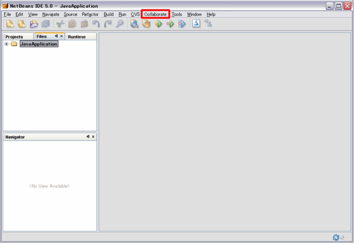Click the <No View Available> text

50,186
